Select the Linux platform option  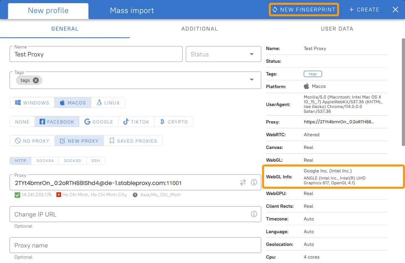point(108,102)
